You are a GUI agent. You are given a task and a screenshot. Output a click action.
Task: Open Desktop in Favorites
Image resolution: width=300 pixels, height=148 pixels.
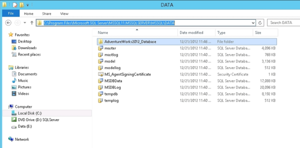[x=25, y=41]
